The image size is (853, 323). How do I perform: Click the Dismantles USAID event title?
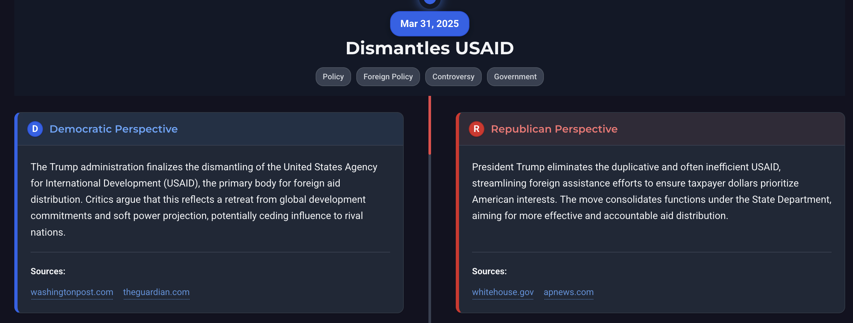429,48
